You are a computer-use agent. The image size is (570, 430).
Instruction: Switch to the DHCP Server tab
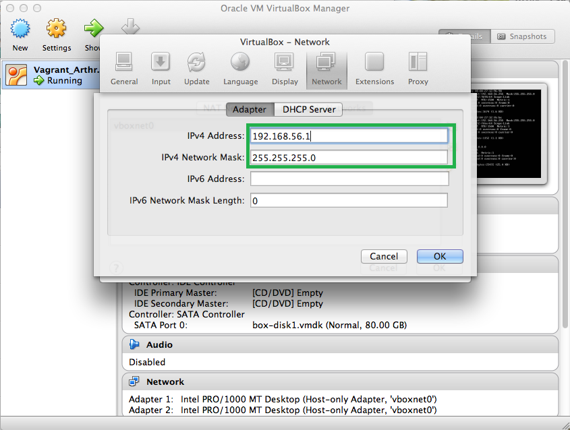[x=309, y=109]
